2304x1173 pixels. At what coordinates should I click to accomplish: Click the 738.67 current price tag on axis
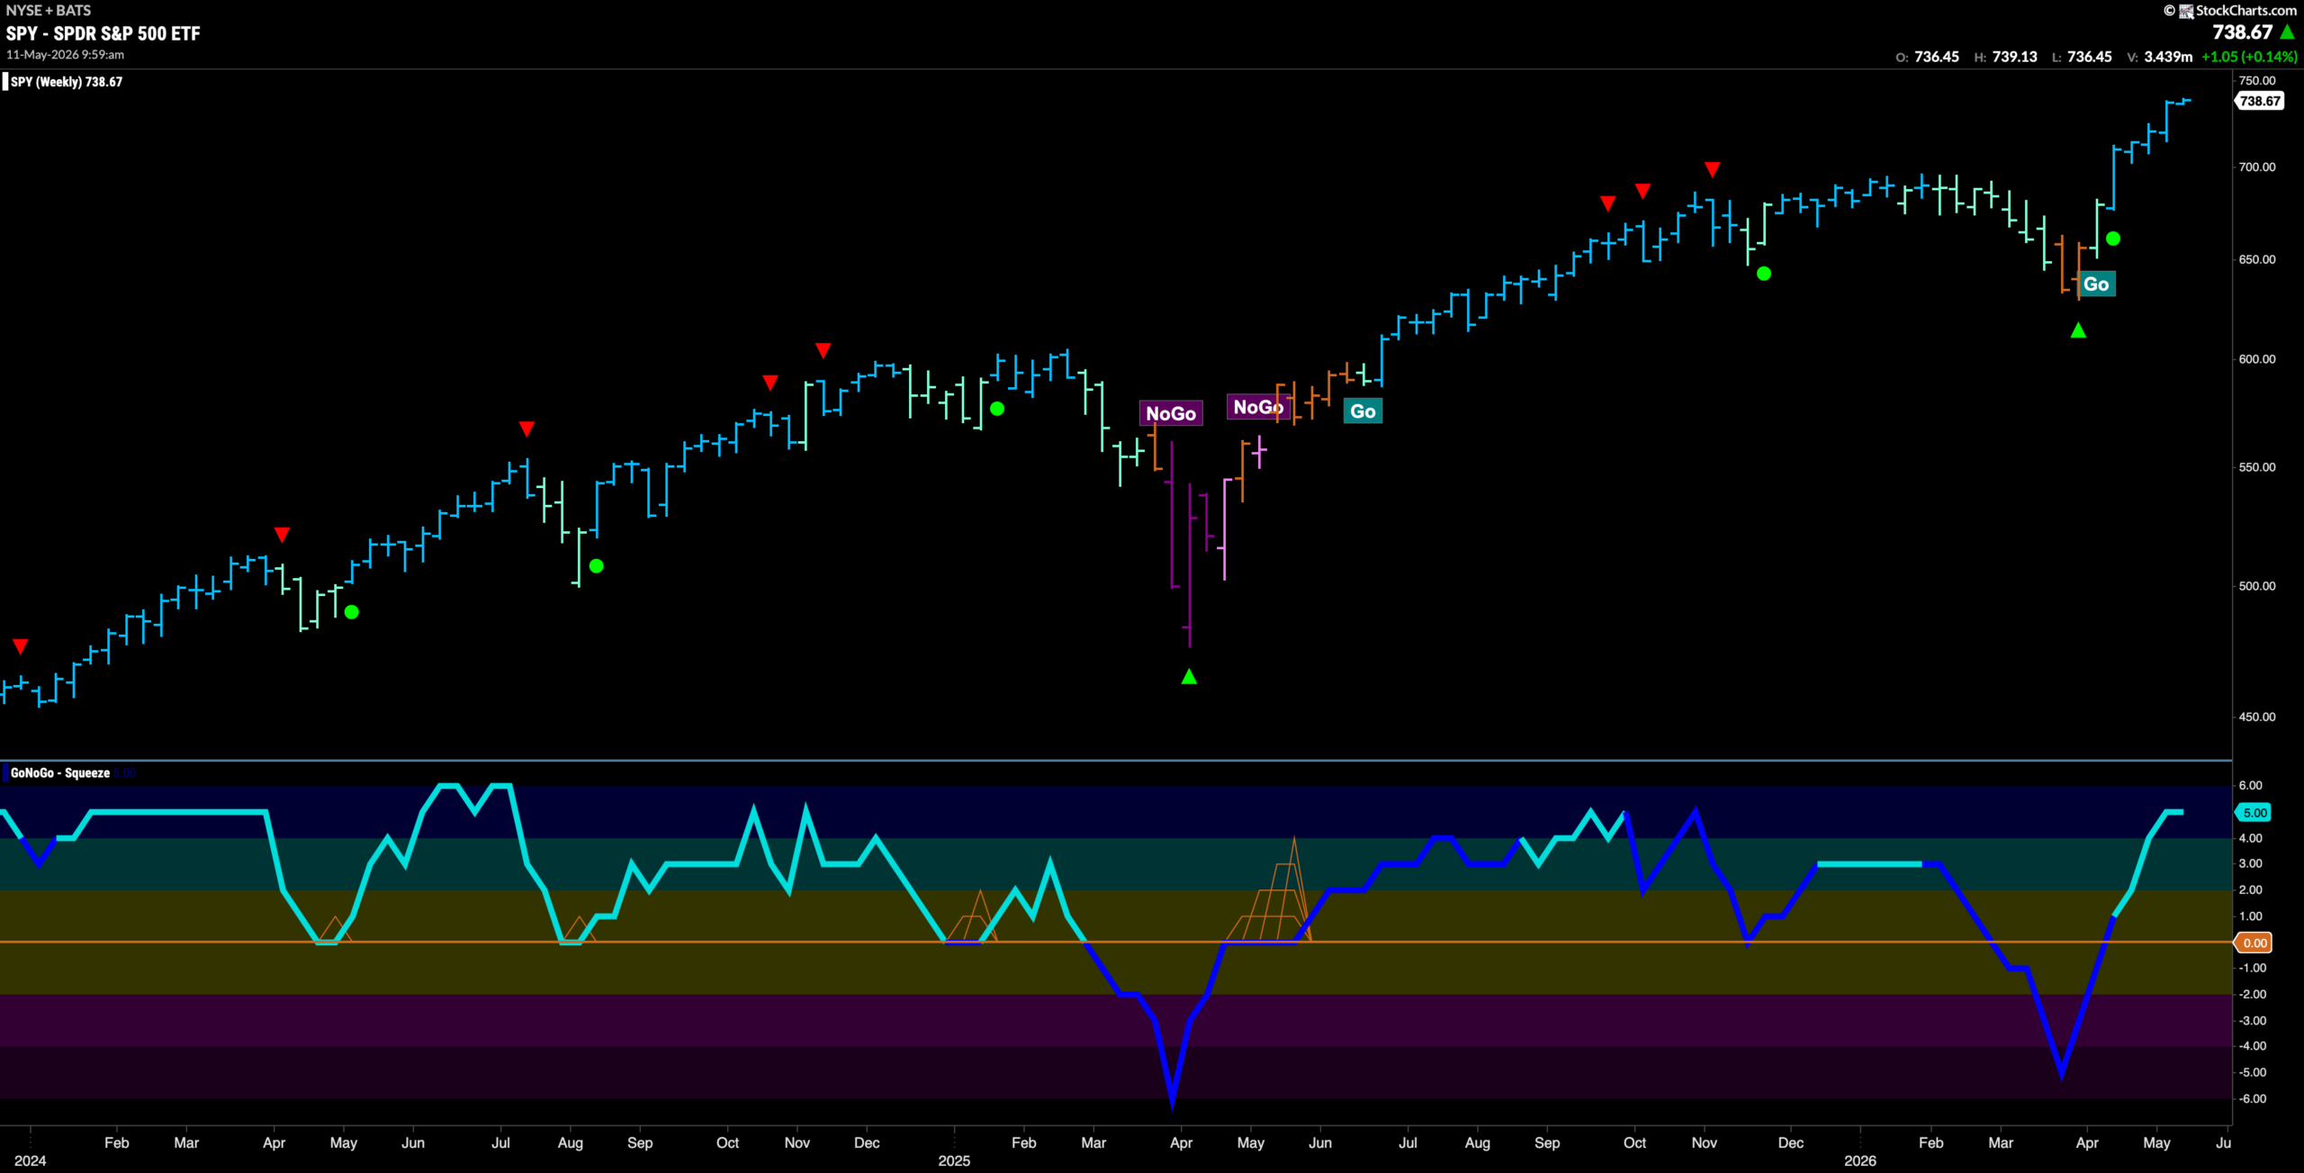coord(2260,101)
